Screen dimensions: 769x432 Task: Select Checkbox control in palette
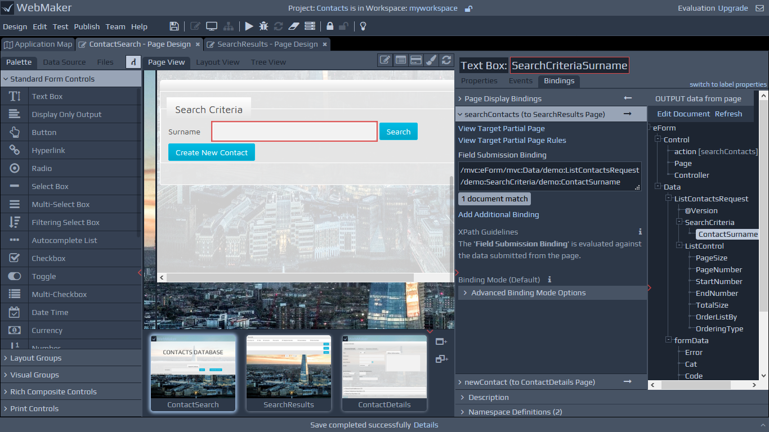[70, 258]
